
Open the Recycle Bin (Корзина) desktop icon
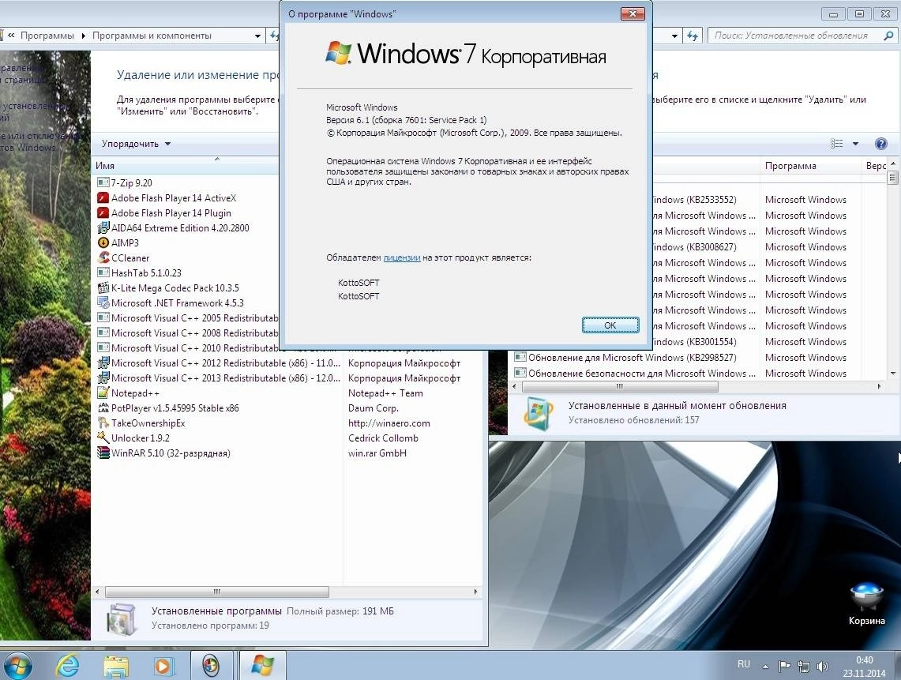866,603
